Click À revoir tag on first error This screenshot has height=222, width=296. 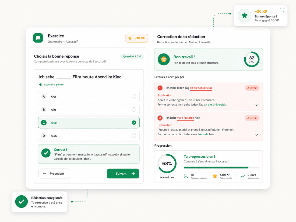[x=252, y=88]
